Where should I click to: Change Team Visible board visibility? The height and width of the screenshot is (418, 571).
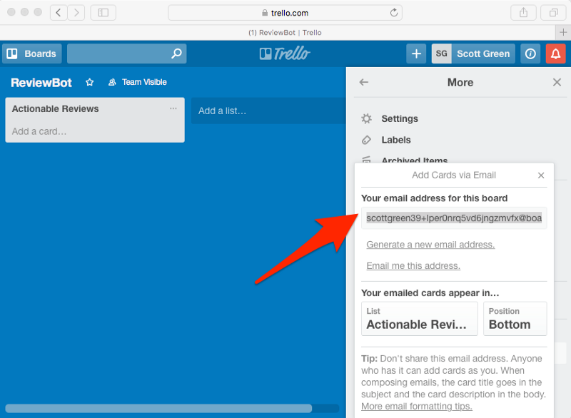[x=138, y=83]
